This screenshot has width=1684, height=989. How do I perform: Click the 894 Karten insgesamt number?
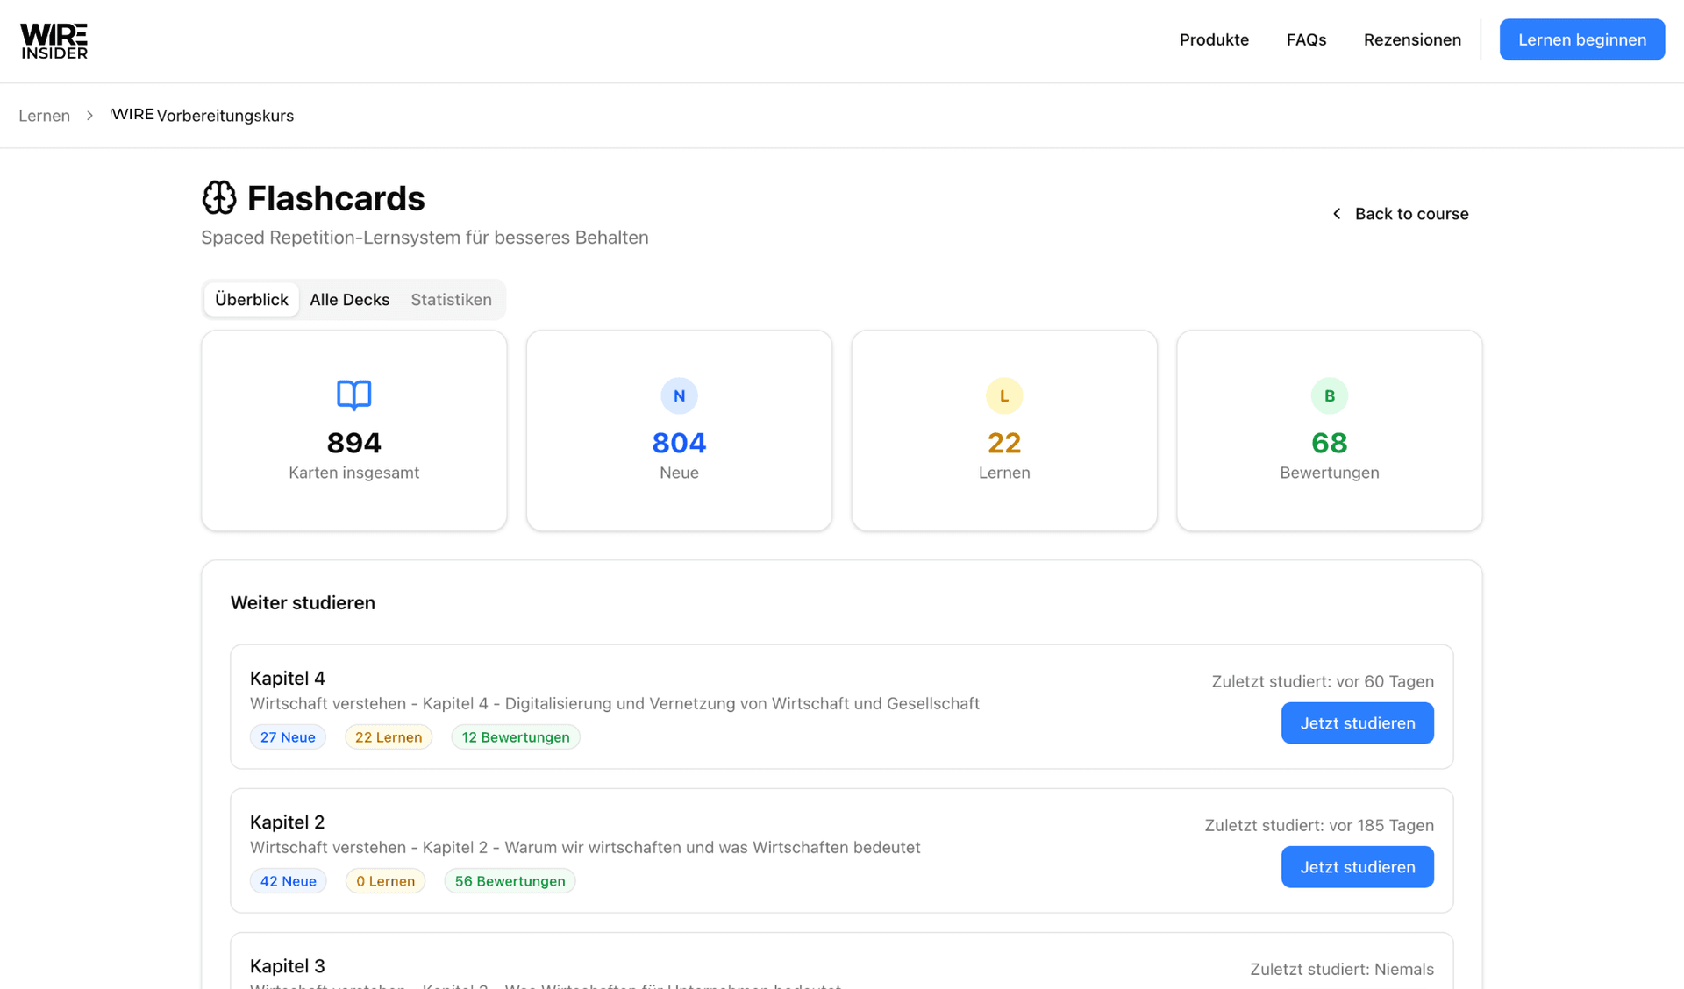[354, 443]
